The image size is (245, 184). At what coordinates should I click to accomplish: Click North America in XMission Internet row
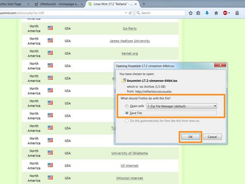tap(34, 178)
